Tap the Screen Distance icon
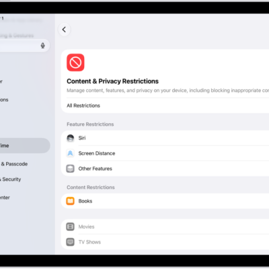Viewport: 269px width, 269px height. click(x=71, y=153)
